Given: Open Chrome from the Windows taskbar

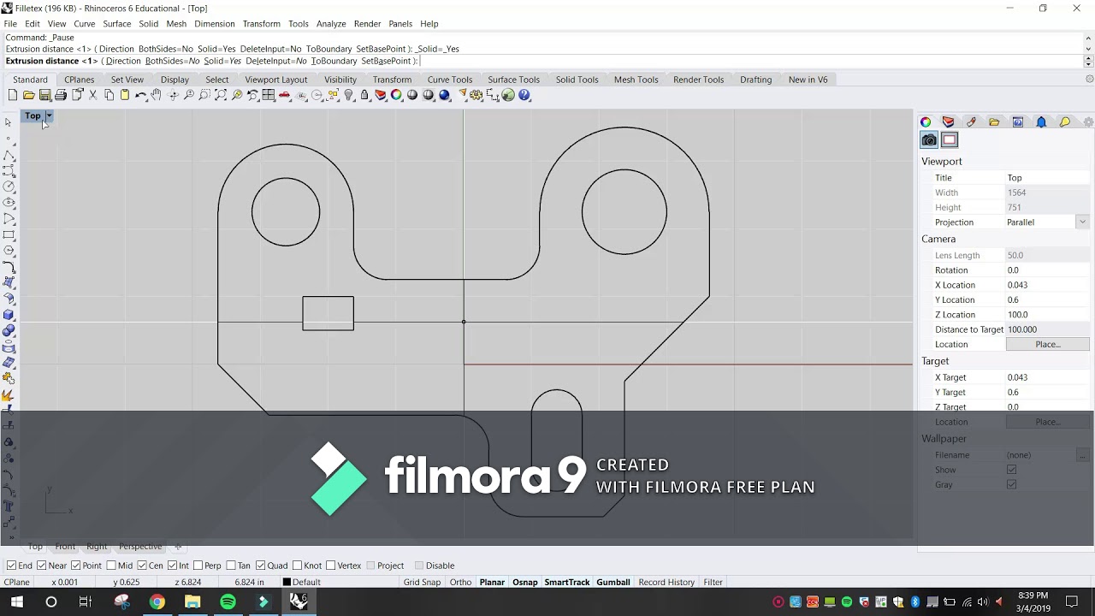Looking at the screenshot, I should tap(157, 602).
